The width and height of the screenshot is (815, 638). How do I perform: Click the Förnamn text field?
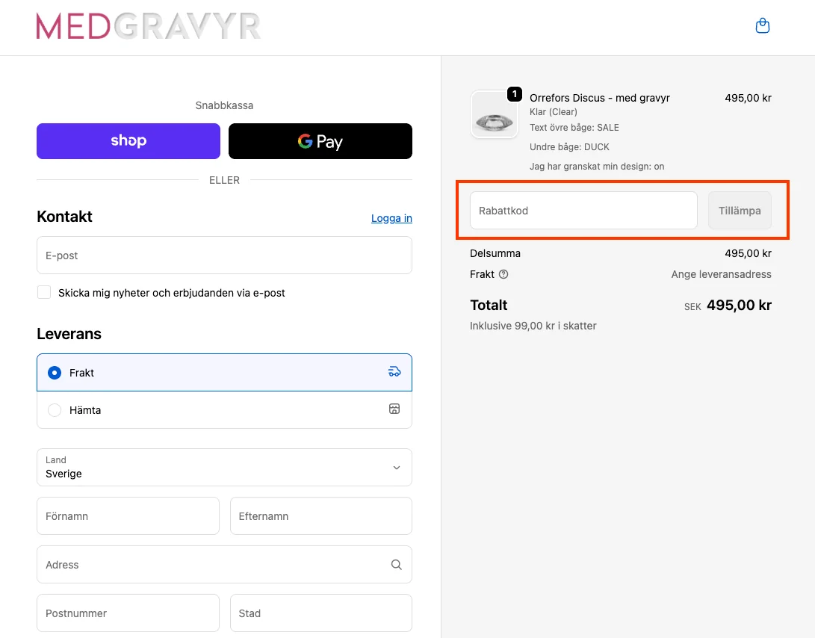coord(128,516)
